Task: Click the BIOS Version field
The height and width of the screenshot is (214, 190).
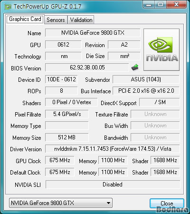Action: (87, 68)
